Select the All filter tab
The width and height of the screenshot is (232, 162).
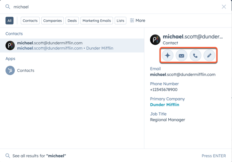click(x=9, y=21)
